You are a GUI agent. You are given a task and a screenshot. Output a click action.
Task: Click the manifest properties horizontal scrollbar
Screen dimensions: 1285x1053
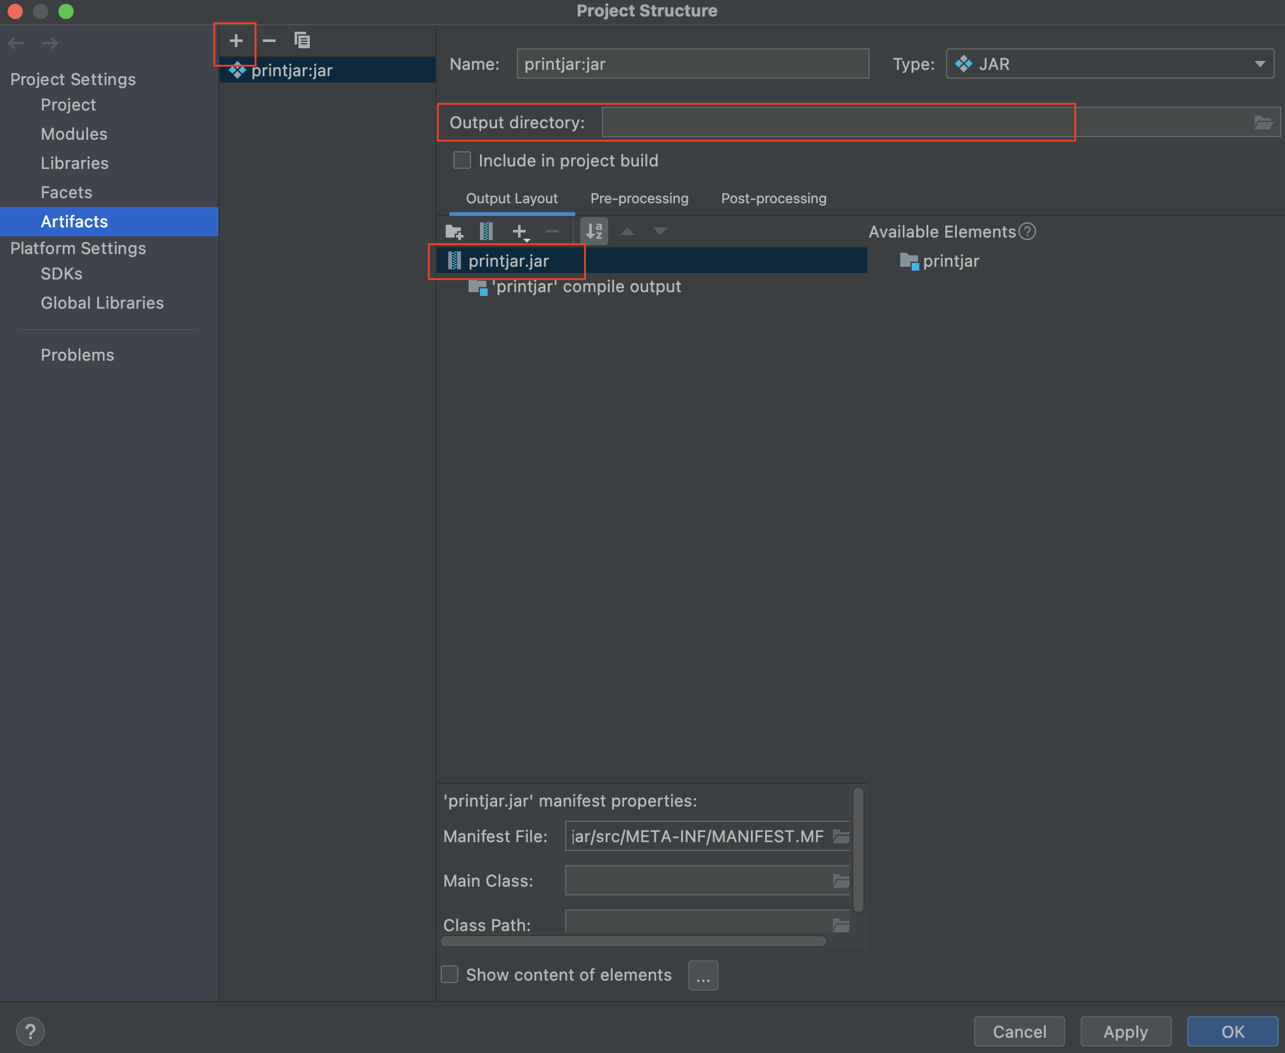pyautogui.click(x=633, y=941)
